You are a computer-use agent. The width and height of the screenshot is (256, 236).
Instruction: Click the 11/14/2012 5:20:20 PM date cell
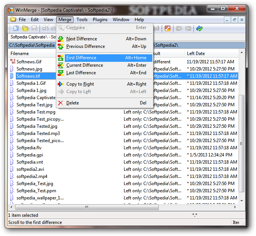point(211,98)
